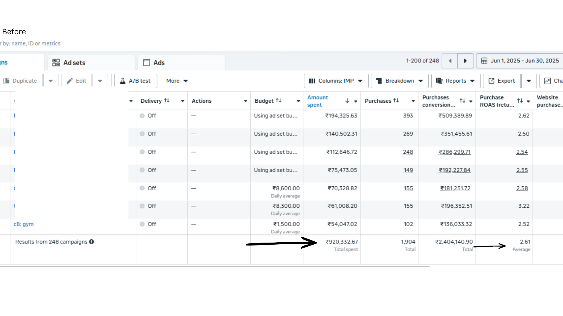Open the c8: gym campaign link

pyautogui.click(x=23, y=224)
